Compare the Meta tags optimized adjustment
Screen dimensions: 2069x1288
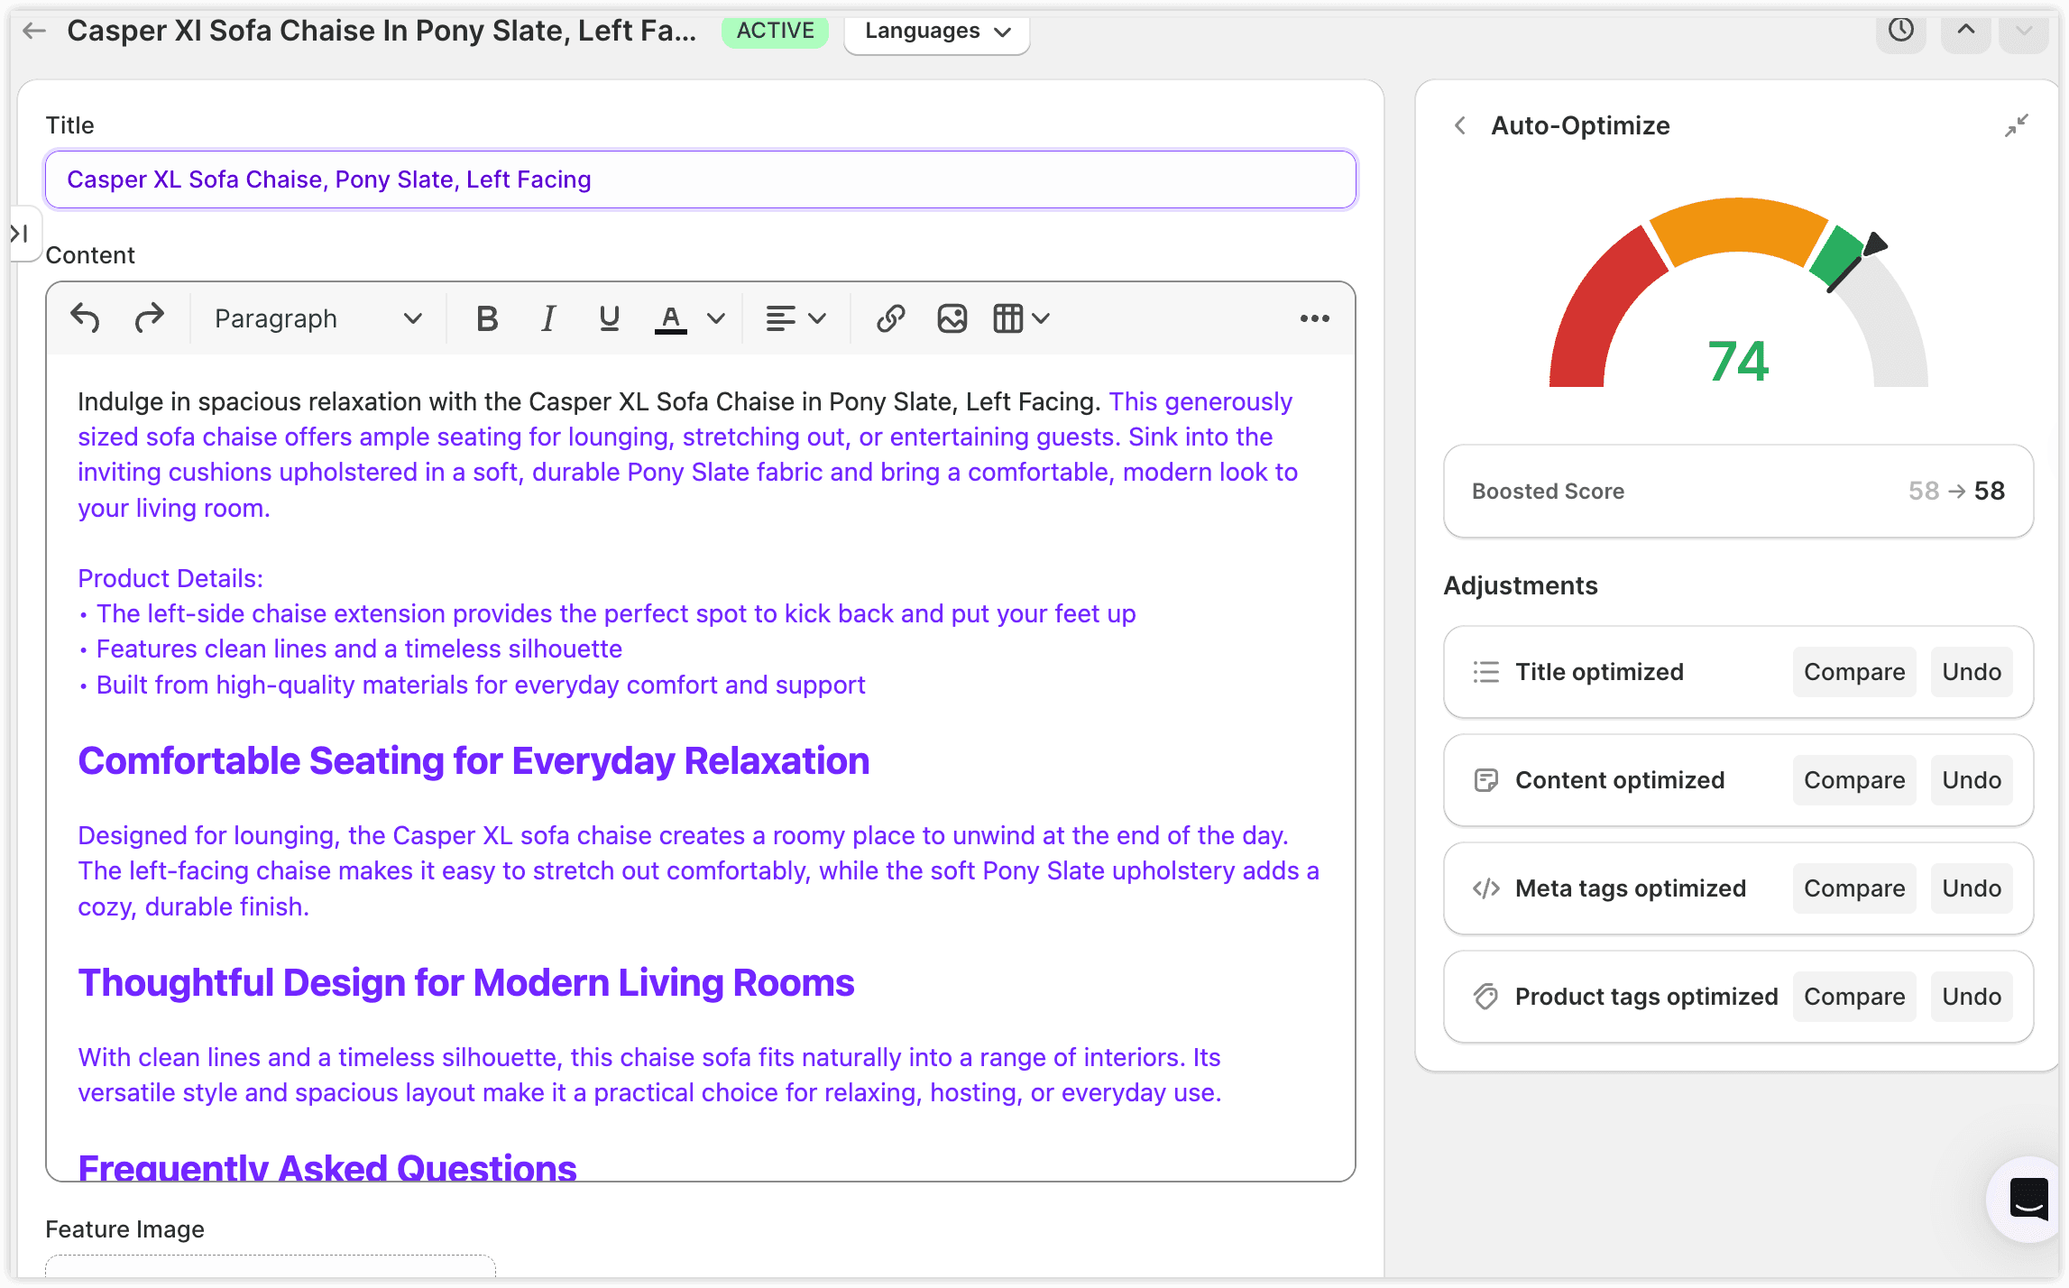1854,888
